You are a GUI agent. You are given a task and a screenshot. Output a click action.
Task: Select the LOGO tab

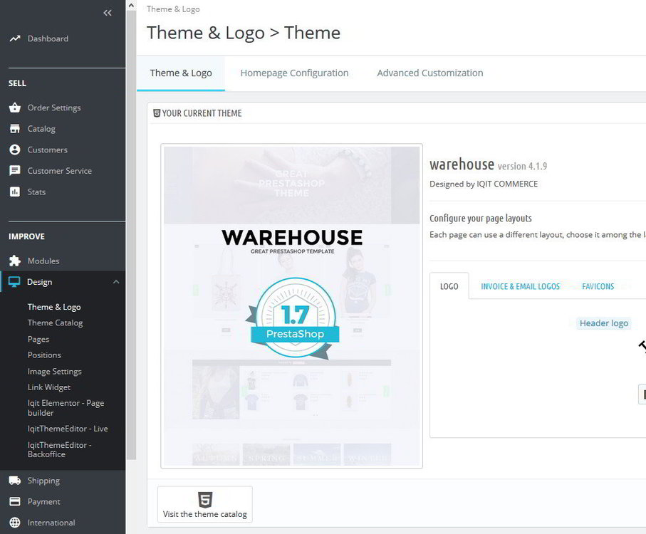(x=449, y=286)
